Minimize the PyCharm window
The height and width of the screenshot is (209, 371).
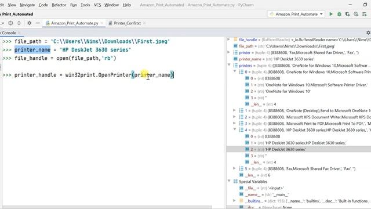pyautogui.click(x=350, y=5)
